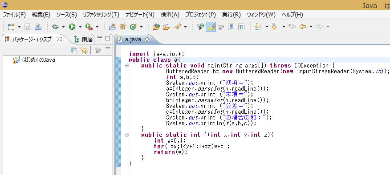
Task: Click the Print icon
Action: point(38,27)
